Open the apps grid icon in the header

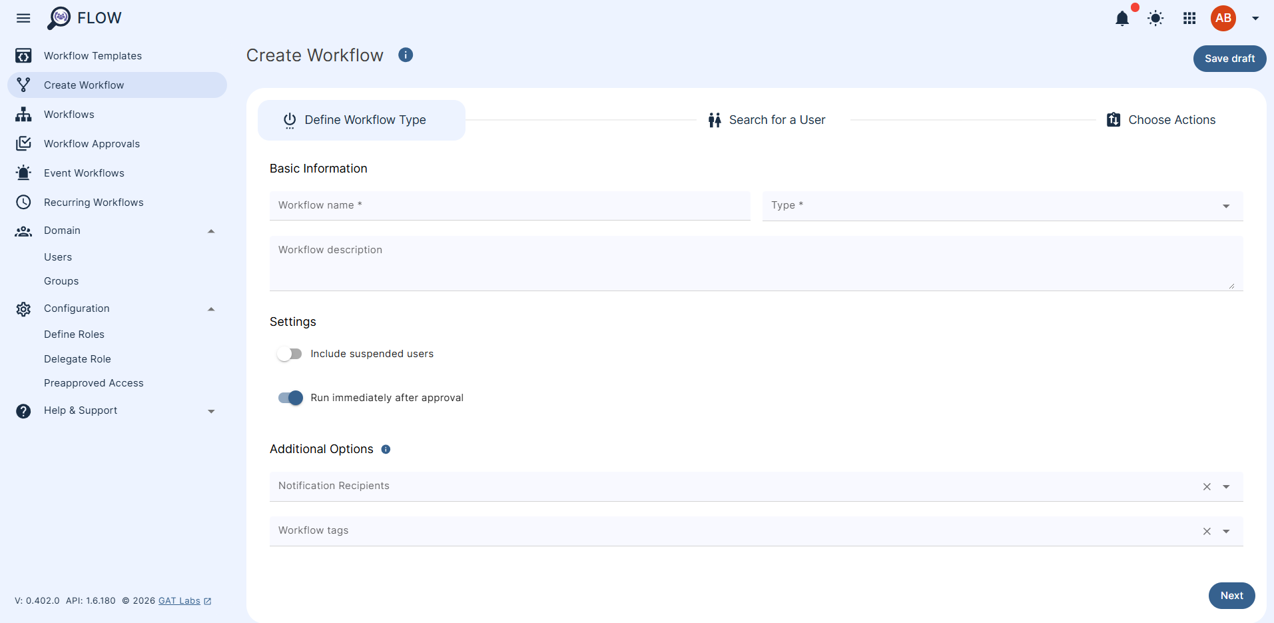(1189, 18)
